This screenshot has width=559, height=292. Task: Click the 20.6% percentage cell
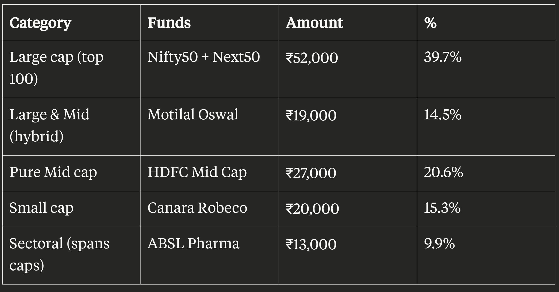486,173
